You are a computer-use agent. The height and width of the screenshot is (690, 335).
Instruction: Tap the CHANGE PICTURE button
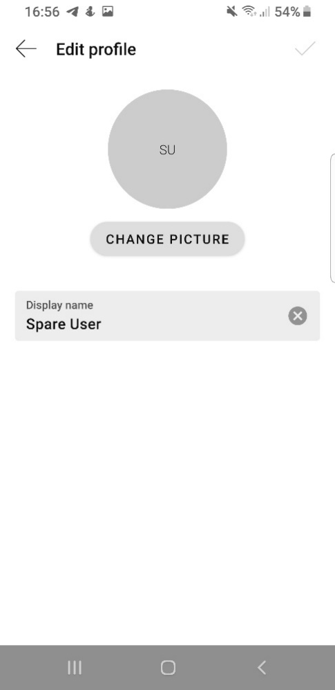tap(167, 239)
